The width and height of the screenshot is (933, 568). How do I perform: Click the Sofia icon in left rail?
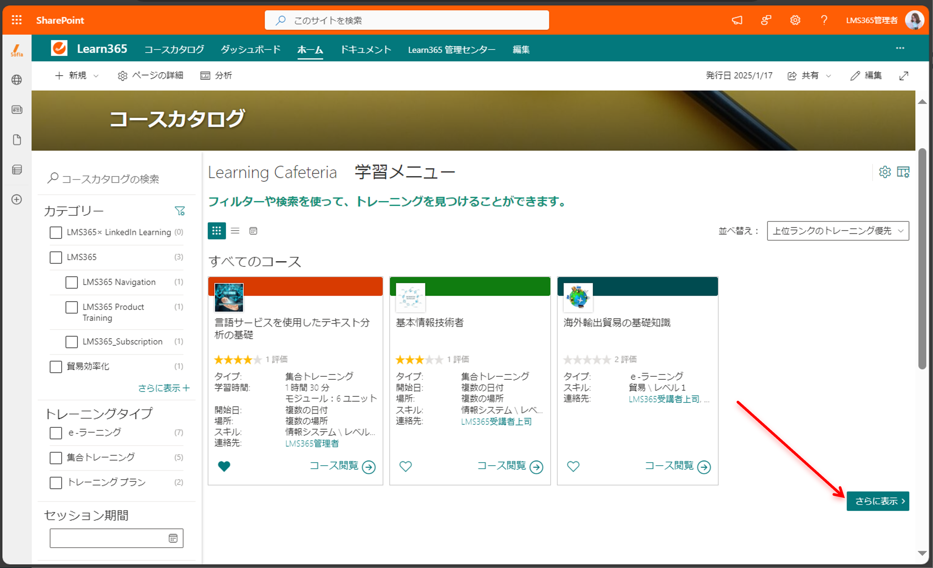point(17,51)
